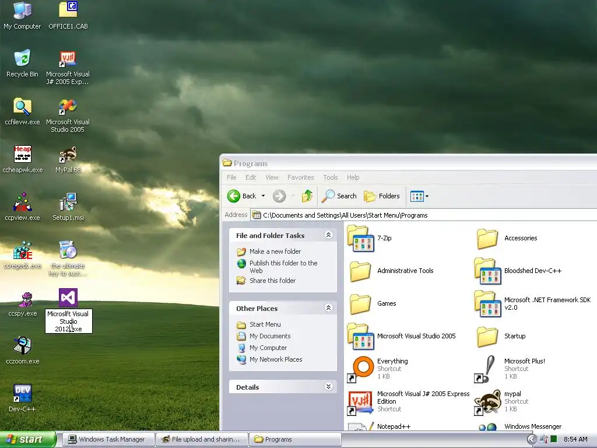Expand the Details panel
Viewport: 597px width, 448px height.
[328, 387]
